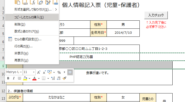Open 形式を選択して貼り付け(S)... dialog

click(x=33, y=10)
